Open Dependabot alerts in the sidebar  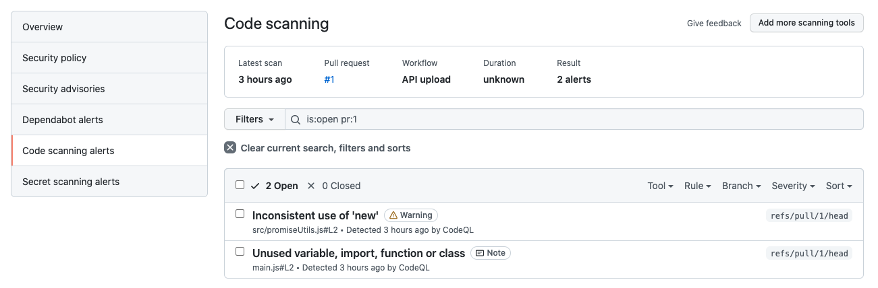pyautogui.click(x=109, y=120)
